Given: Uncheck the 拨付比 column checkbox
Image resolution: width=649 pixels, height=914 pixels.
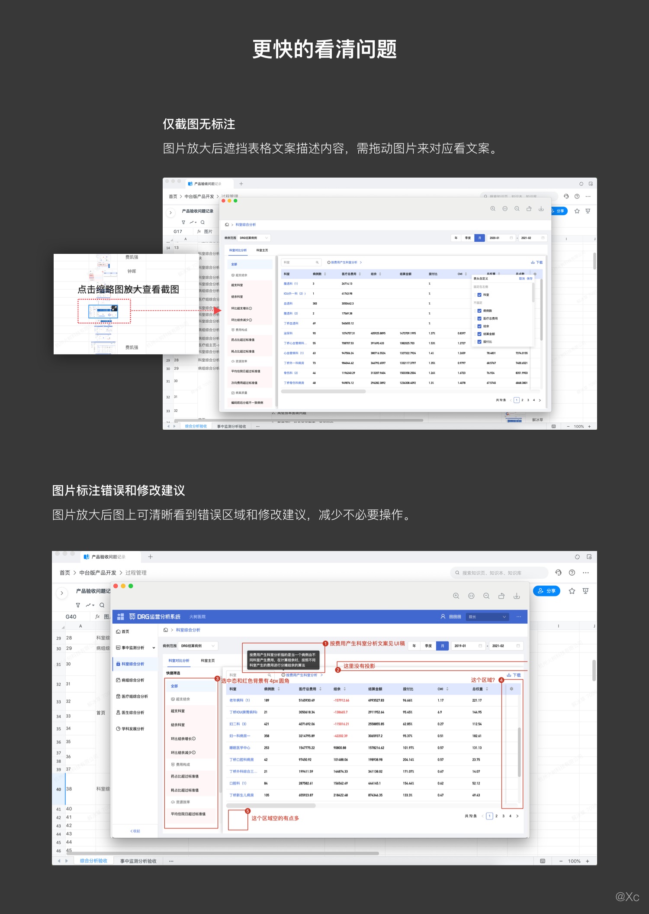Looking at the screenshot, I should pyautogui.click(x=479, y=342).
